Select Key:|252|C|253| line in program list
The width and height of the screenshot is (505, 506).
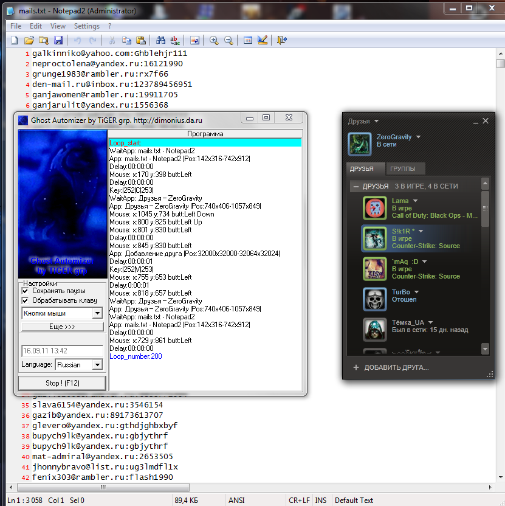132,190
